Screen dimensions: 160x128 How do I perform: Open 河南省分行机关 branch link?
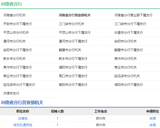click(x=14, y=15)
